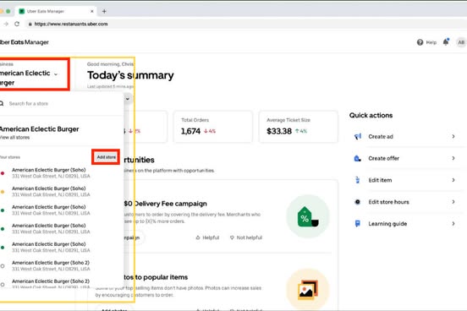Click the "$33.38" ticket size value
Image resolution: width=467 pixels, height=311 pixels.
(279, 131)
